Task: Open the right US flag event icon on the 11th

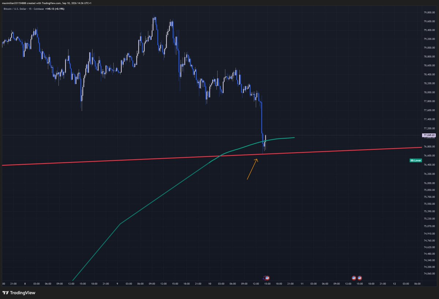Action: (x=360, y=278)
